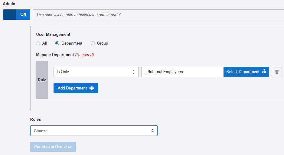Choose the Department radio option
This screenshot has width=284, height=155.
[57, 43]
